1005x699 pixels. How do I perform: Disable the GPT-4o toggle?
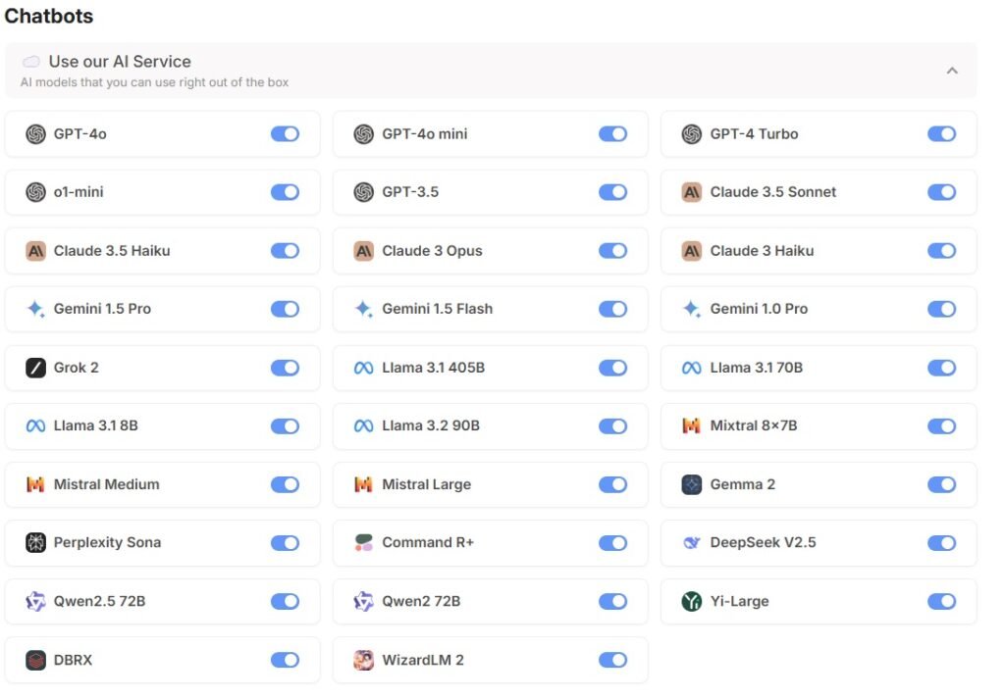coord(286,133)
